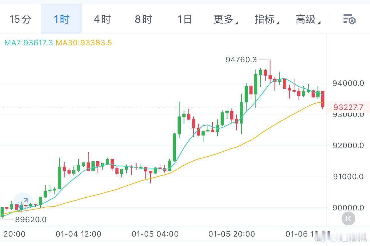Open the 指标 indicators dropdown
Image resolution: width=370 pixels, height=246 pixels.
(266, 20)
